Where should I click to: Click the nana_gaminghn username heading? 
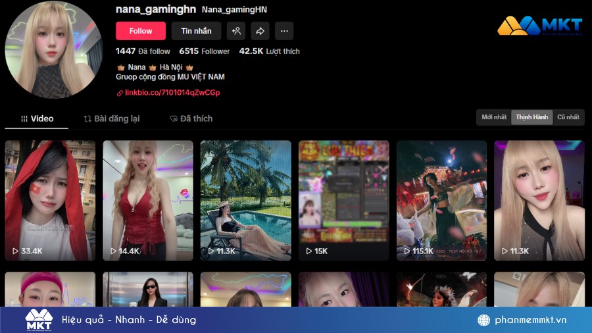(155, 9)
